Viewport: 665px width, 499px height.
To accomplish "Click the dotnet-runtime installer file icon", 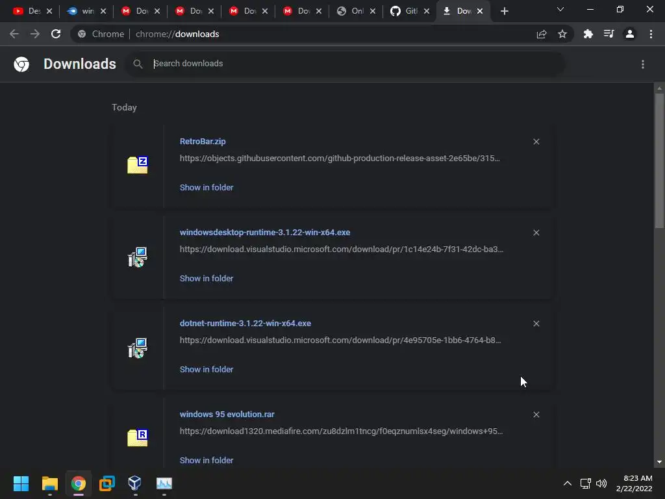I will (138, 348).
